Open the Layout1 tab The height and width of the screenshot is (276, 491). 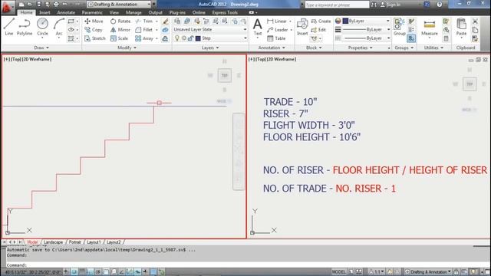(94, 242)
